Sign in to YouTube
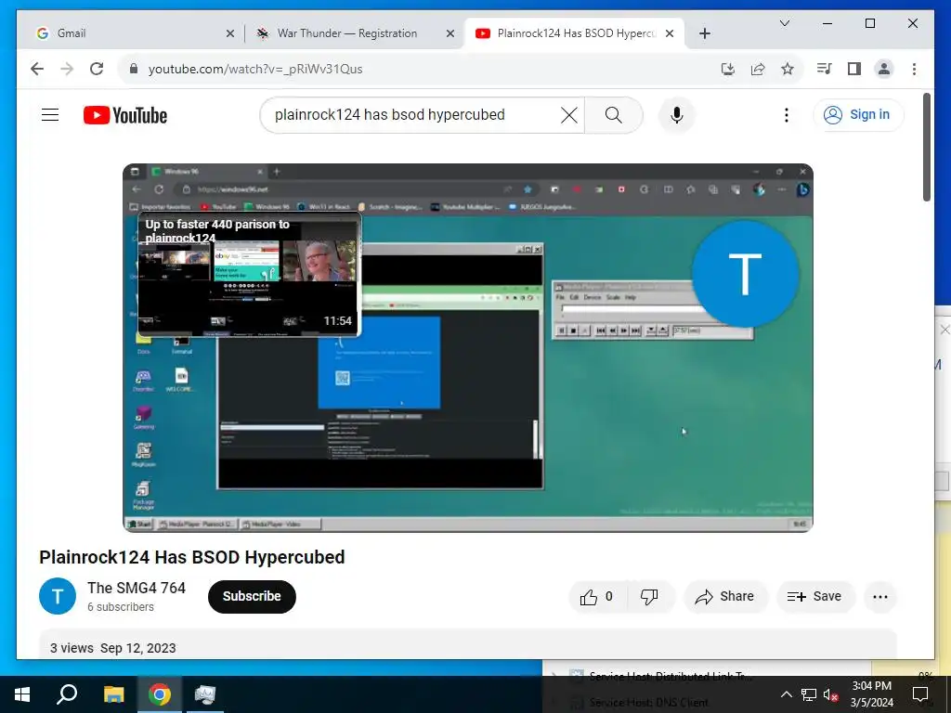951x713 pixels. 858,114
